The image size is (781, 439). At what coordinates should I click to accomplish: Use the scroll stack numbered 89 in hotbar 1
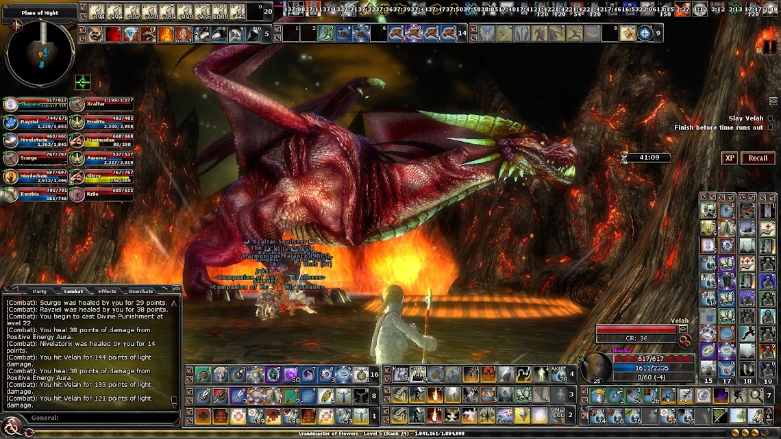pos(256,416)
